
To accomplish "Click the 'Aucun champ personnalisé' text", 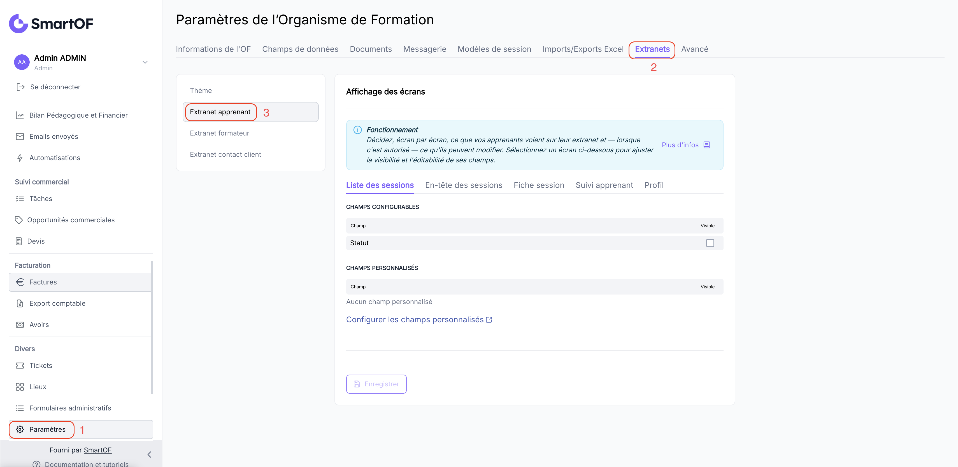I will coord(389,302).
